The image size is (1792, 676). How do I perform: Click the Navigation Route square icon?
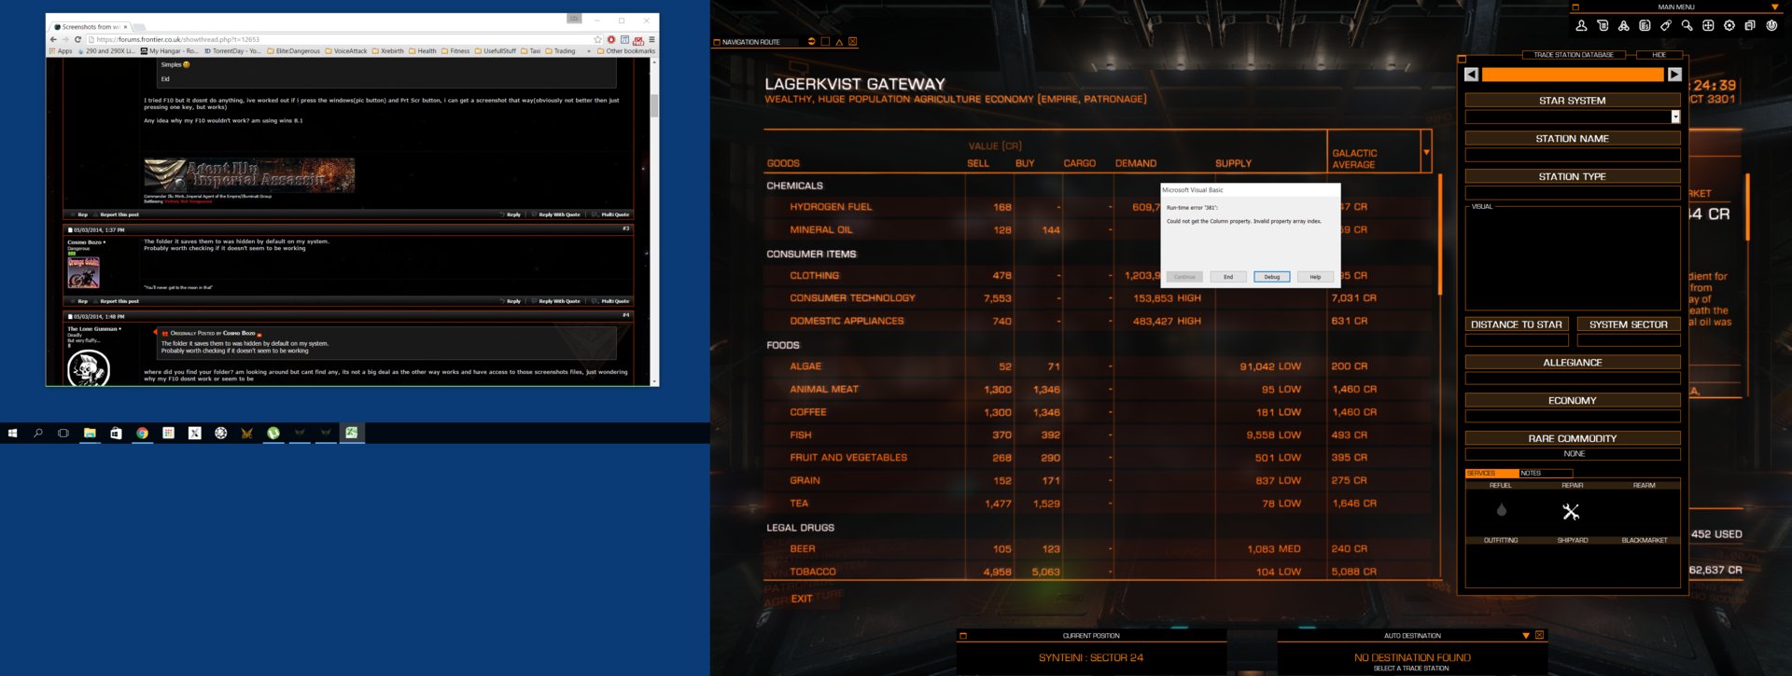(825, 42)
